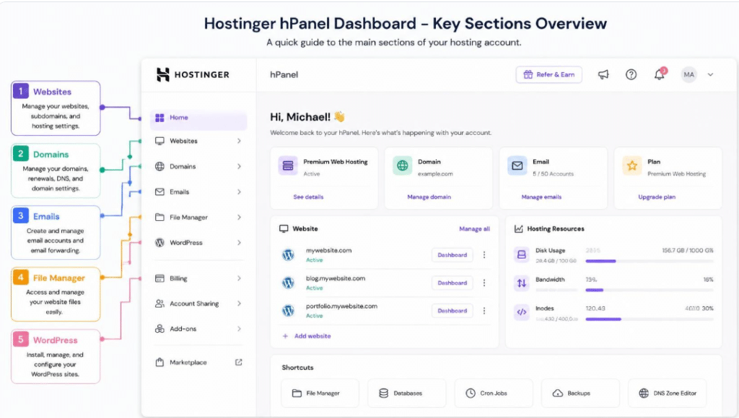This screenshot has height=418, width=739.
Task: Click the mywebsite.com site name
Action: coord(328,251)
